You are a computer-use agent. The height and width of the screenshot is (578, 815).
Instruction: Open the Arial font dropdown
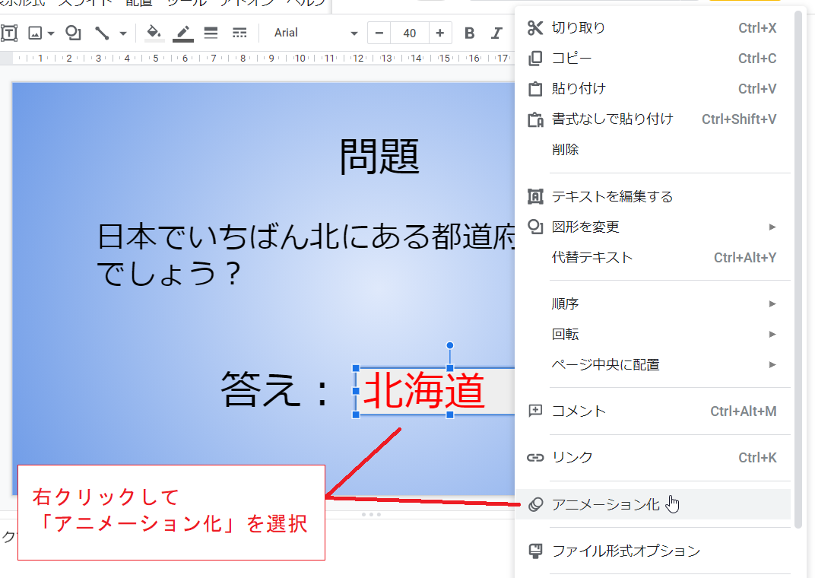(316, 33)
